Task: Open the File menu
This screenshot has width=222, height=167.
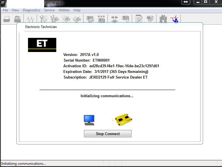Action: (x=5, y=10)
